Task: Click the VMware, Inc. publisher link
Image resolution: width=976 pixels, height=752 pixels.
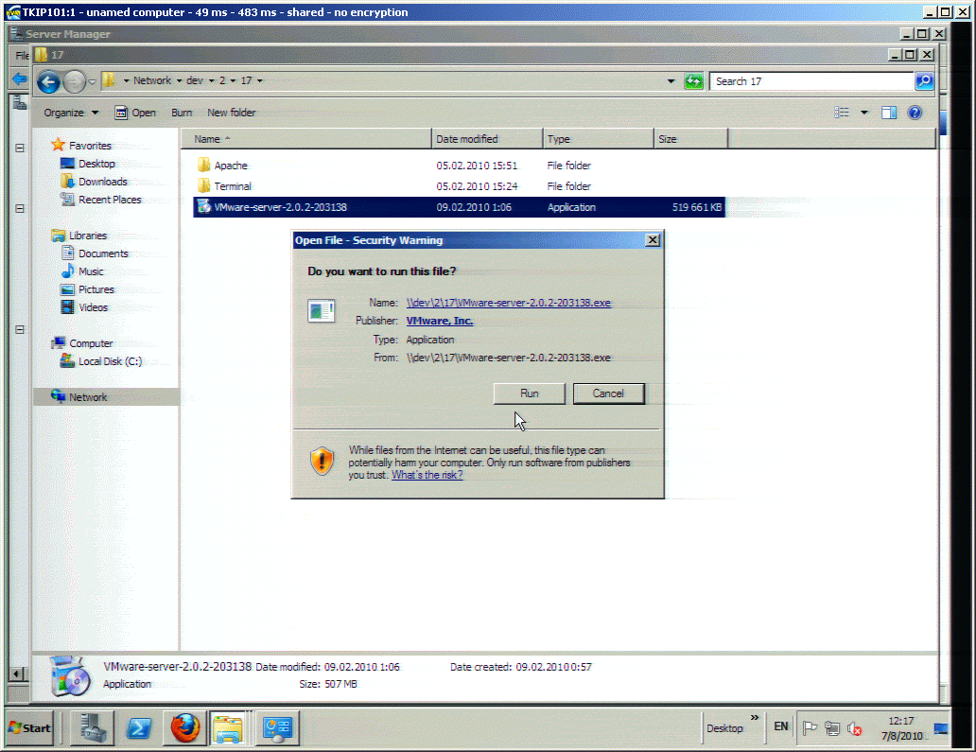Action: [x=440, y=322]
